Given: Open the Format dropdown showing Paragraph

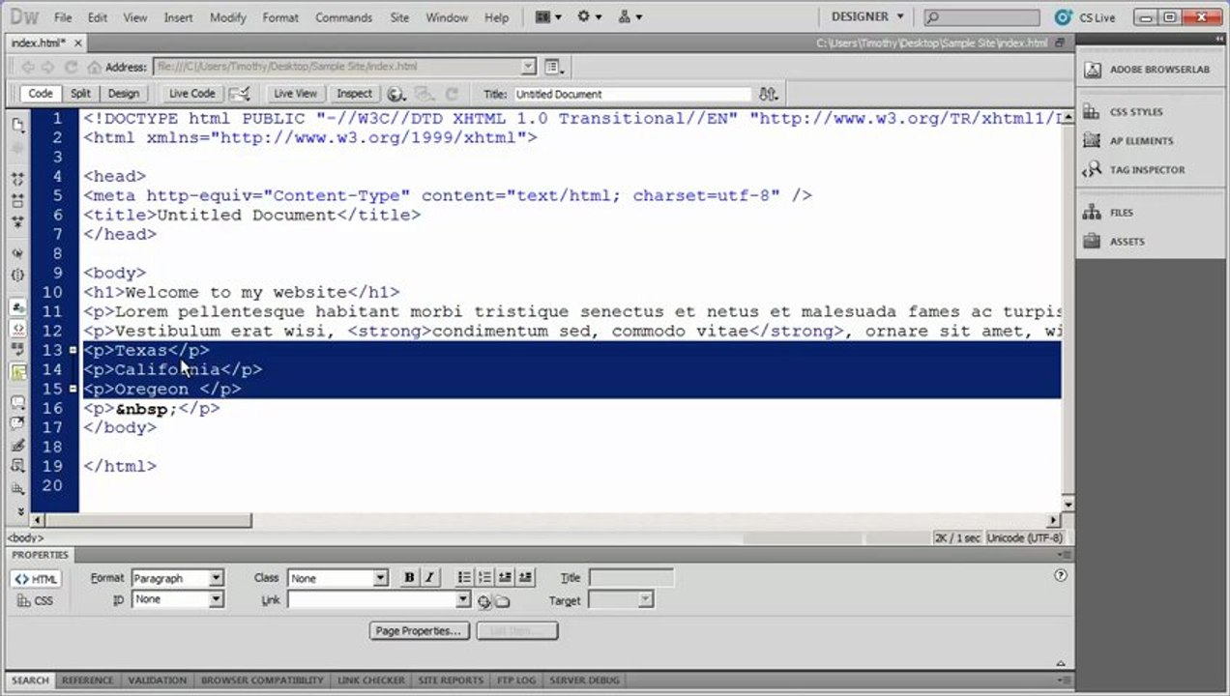Looking at the screenshot, I should click(x=177, y=578).
